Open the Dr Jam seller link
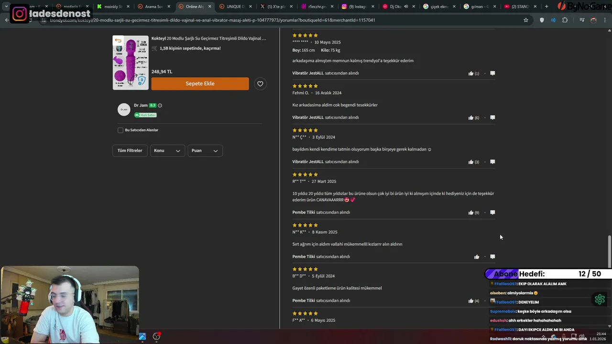This screenshot has height=344, width=612. pos(141,106)
